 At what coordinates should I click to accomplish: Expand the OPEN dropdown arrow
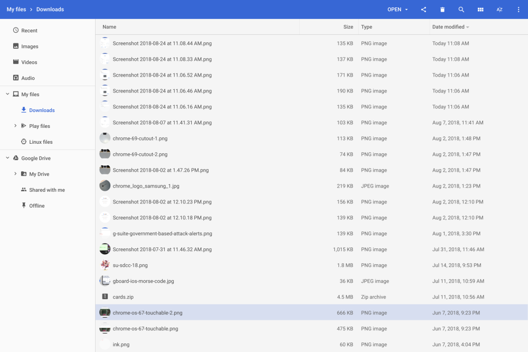(407, 10)
